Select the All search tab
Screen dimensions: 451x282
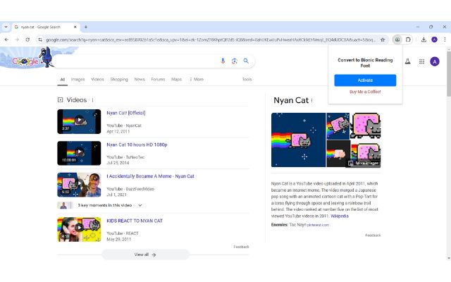pyautogui.click(x=63, y=80)
